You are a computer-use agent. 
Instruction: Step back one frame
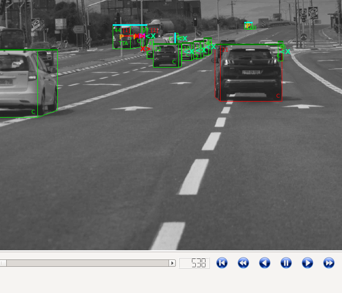pyautogui.click(x=265, y=263)
